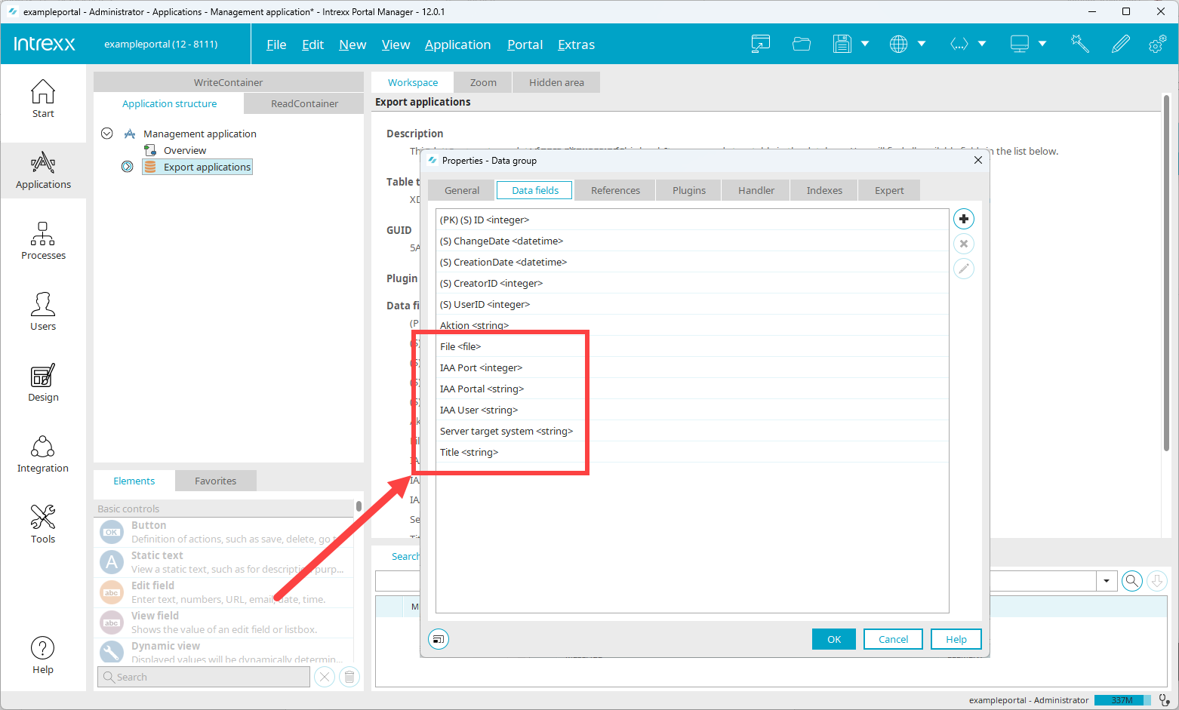The width and height of the screenshot is (1179, 710).
Task: Select the '(S) ChangeDate <datetime>' field
Action: [x=692, y=241]
